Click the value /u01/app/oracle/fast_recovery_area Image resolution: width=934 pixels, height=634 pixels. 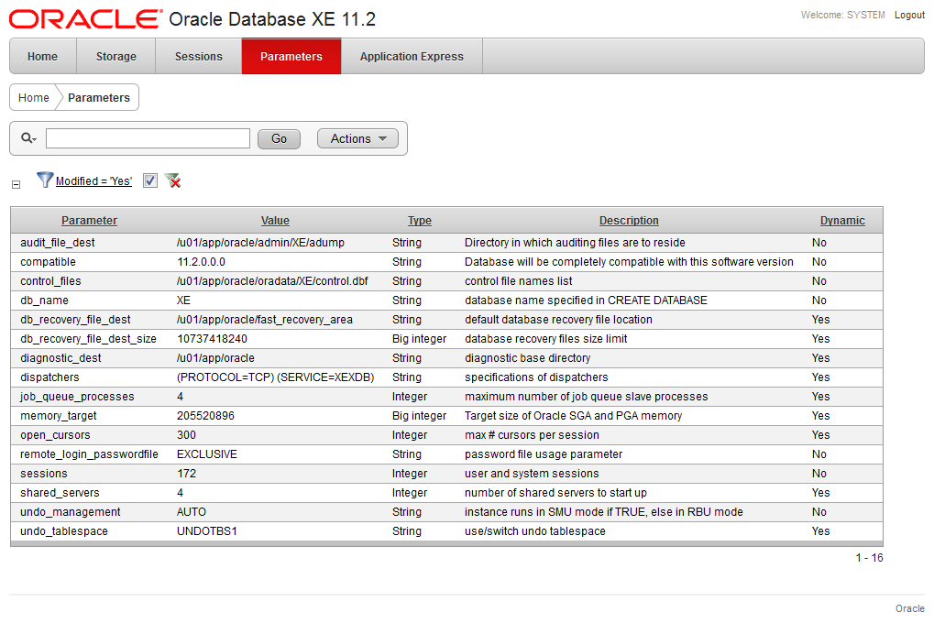coord(265,320)
